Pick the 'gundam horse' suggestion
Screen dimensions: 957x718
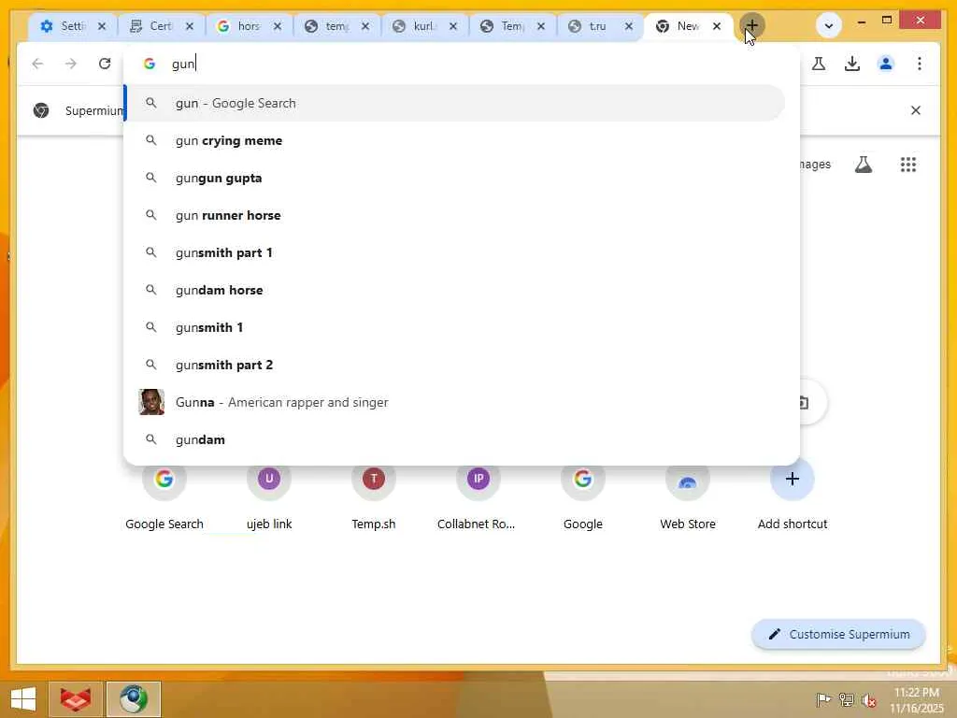455,290
